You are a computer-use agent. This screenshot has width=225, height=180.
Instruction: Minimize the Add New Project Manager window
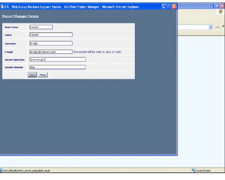point(164,7)
